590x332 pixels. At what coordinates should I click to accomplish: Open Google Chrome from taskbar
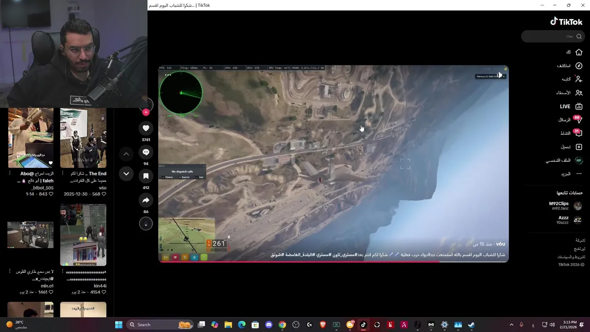283,325
